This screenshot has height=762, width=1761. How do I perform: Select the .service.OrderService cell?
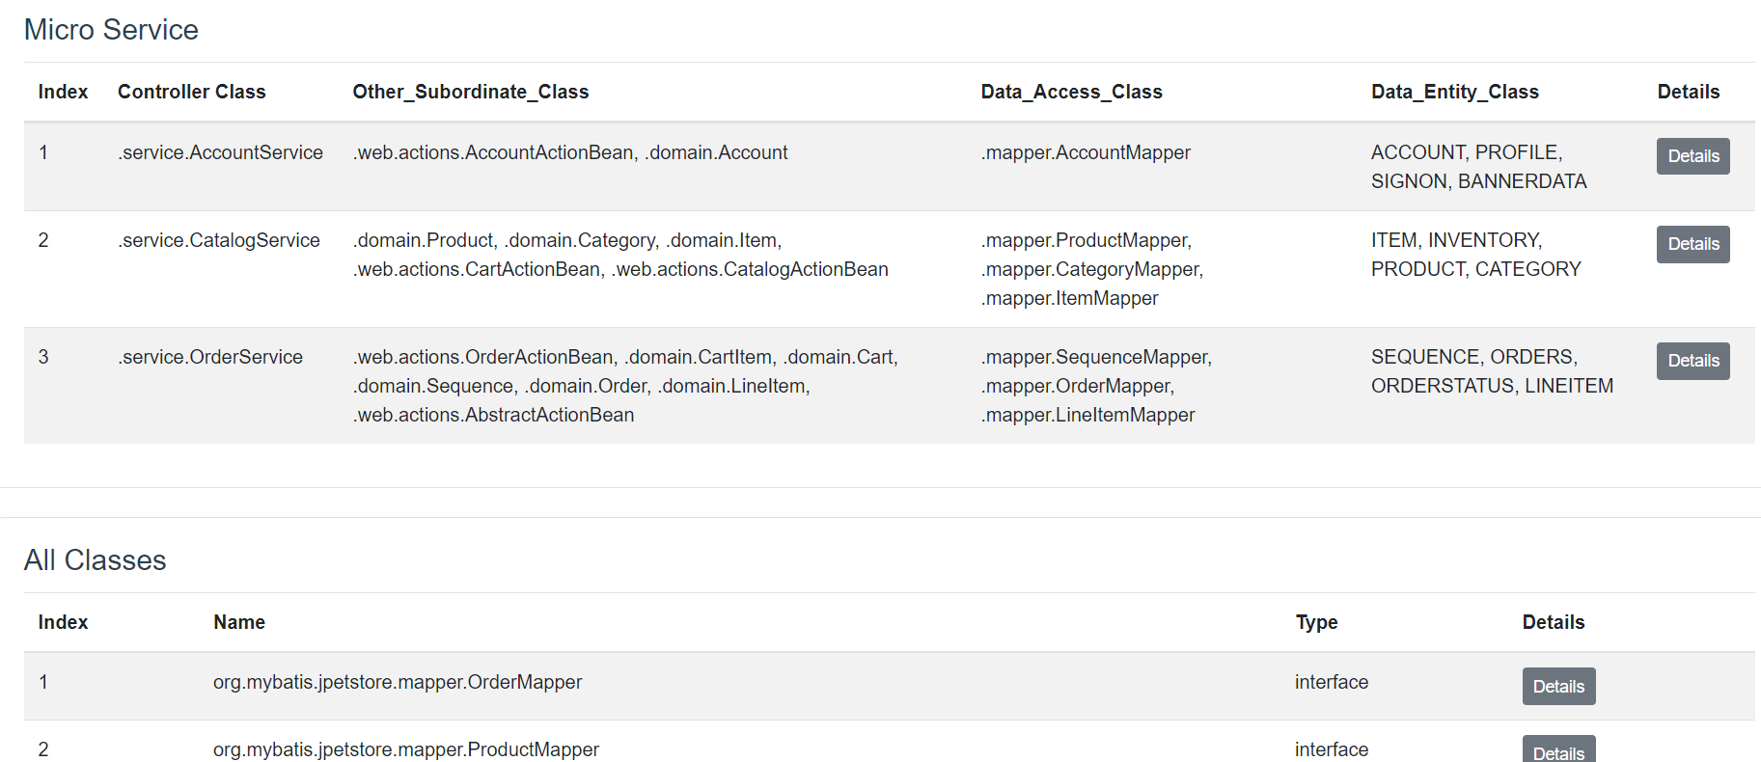(x=210, y=357)
